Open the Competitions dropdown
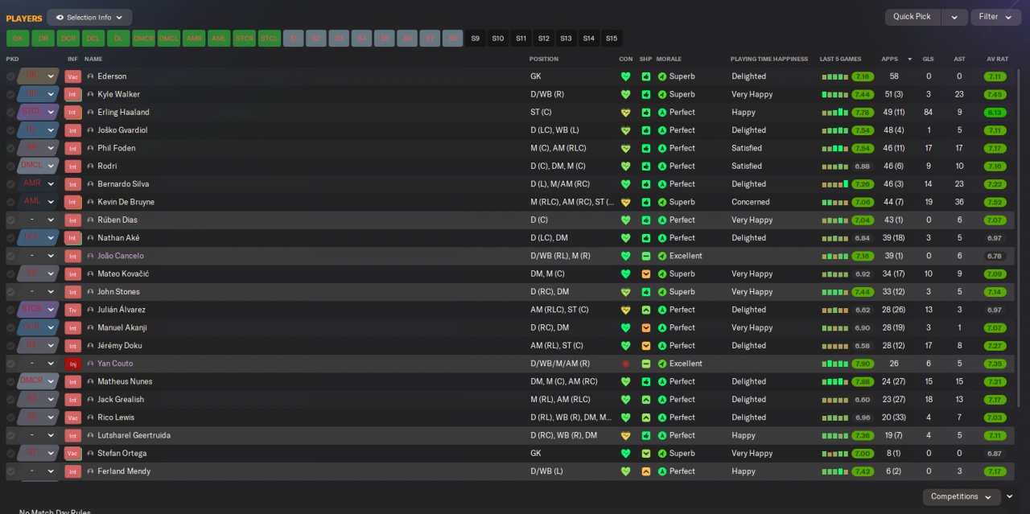Image resolution: width=1030 pixels, height=514 pixels. click(x=961, y=497)
